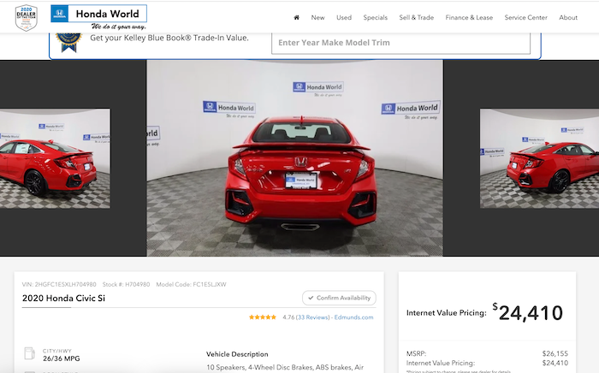Focus the Enter Year Make Model Trim field
Viewport: 599px width, 373px height.
[400, 43]
